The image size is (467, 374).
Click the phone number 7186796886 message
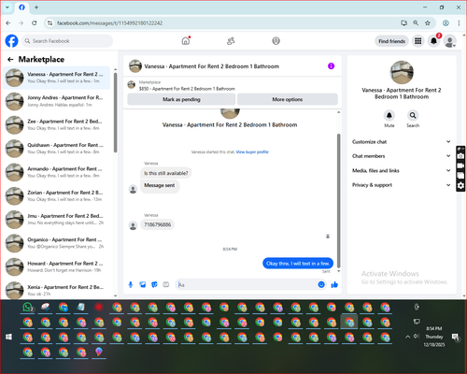pos(158,224)
